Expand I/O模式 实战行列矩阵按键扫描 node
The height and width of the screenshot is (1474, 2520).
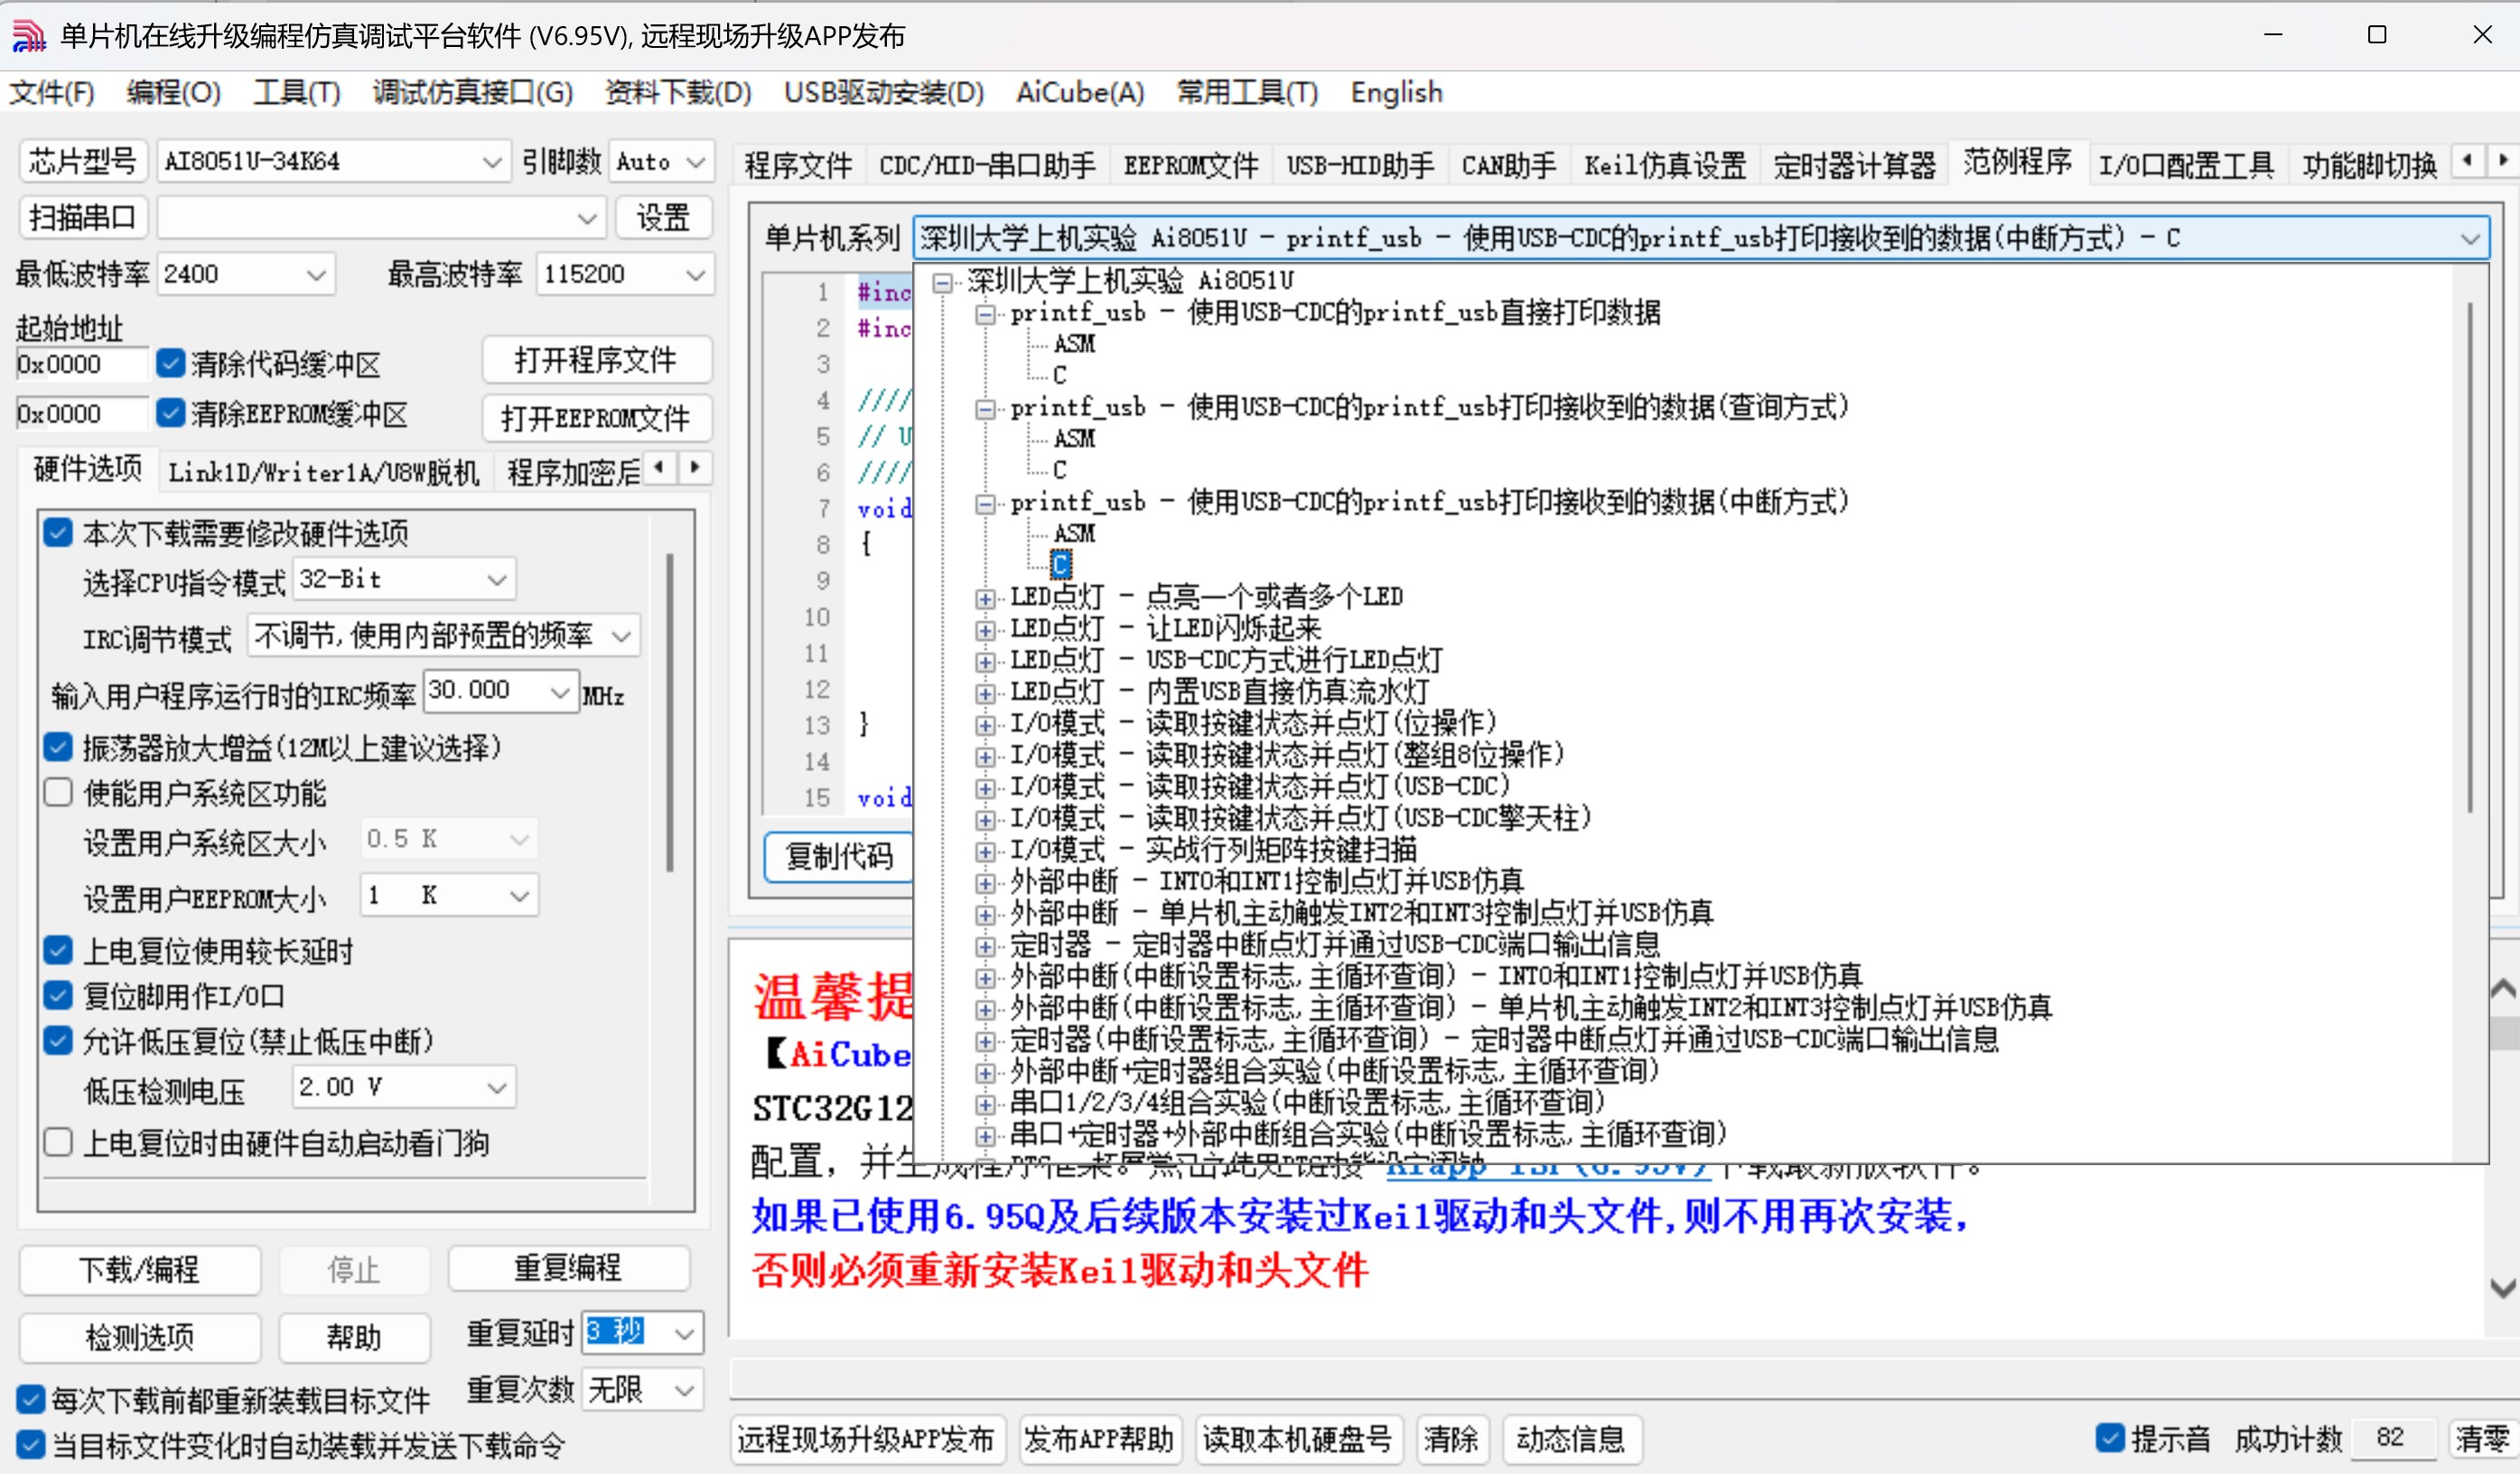pos(985,852)
